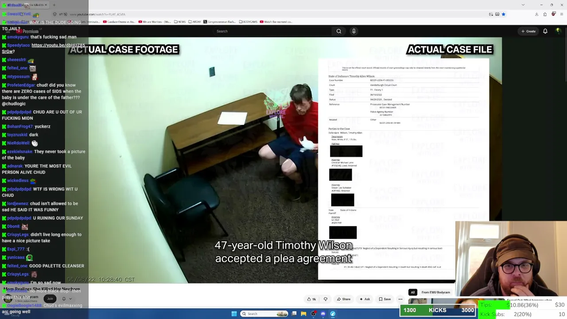Click the Kick Subs goal progress bar
Image resolution: width=567 pixels, height=319 pixels.
pyautogui.click(x=523, y=314)
